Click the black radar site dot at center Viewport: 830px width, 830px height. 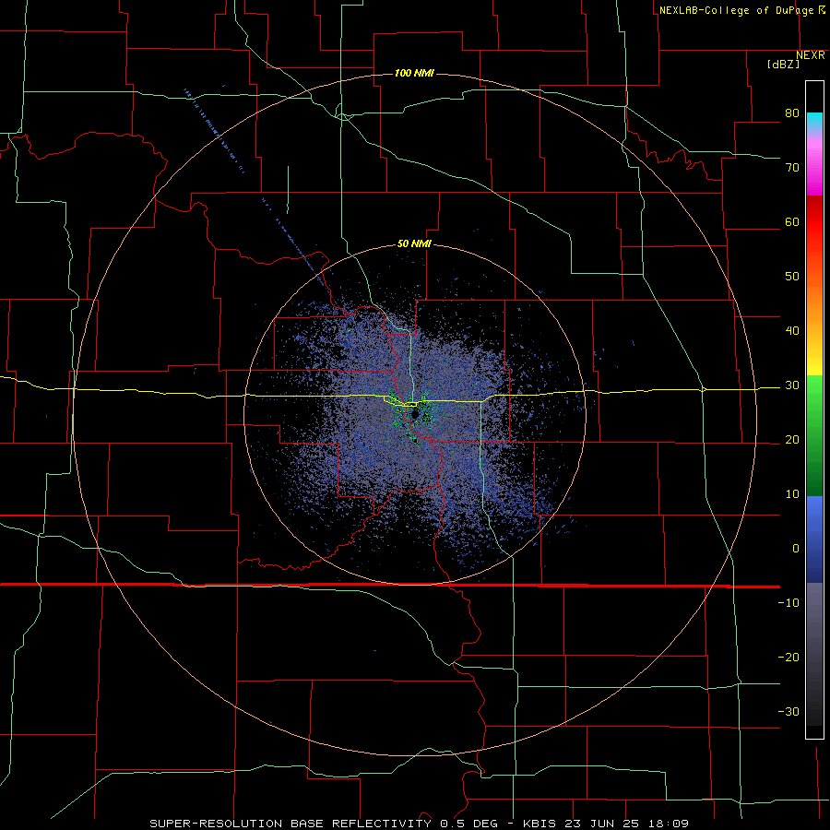tap(415, 414)
